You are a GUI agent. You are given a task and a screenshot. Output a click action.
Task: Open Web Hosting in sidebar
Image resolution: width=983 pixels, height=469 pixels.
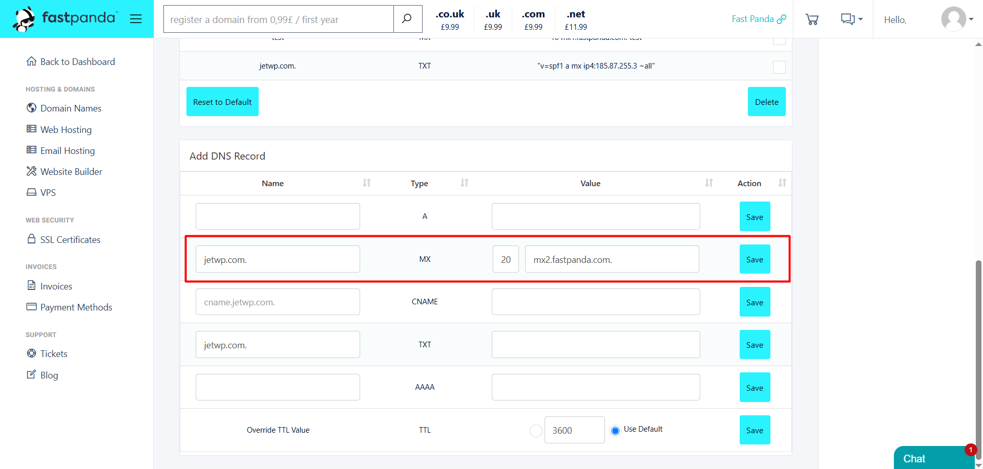click(x=59, y=129)
